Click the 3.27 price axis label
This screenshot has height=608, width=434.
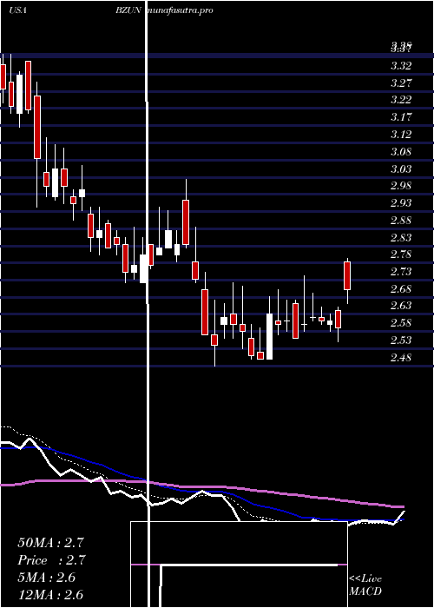(x=401, y=83)
